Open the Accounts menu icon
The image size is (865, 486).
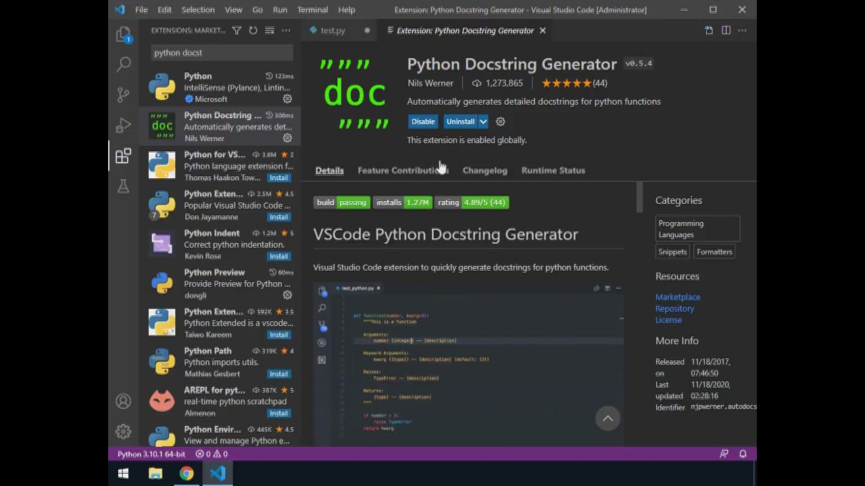coord(123,402)
